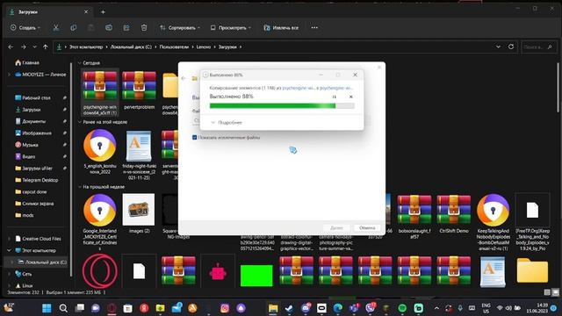Click Этот компьютер in the breadcrumb
Viewport: 562px width, 316px height.
pos(86,47)
